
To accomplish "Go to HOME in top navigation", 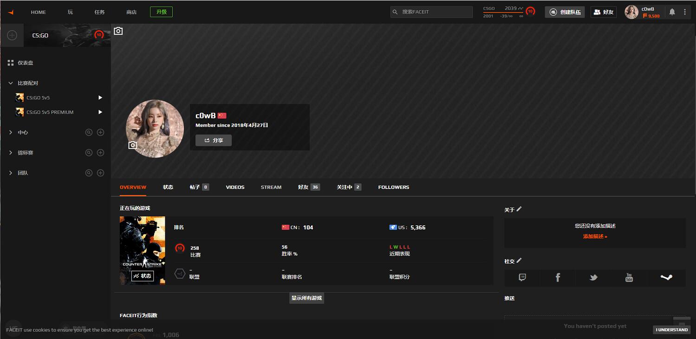I will point(39,12).
